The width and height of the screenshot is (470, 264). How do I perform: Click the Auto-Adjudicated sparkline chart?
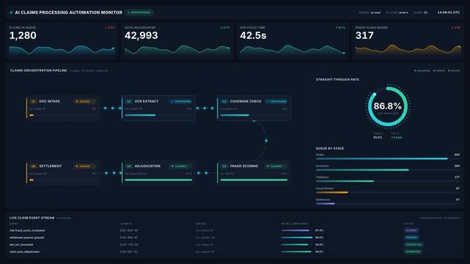click(177, 50)
